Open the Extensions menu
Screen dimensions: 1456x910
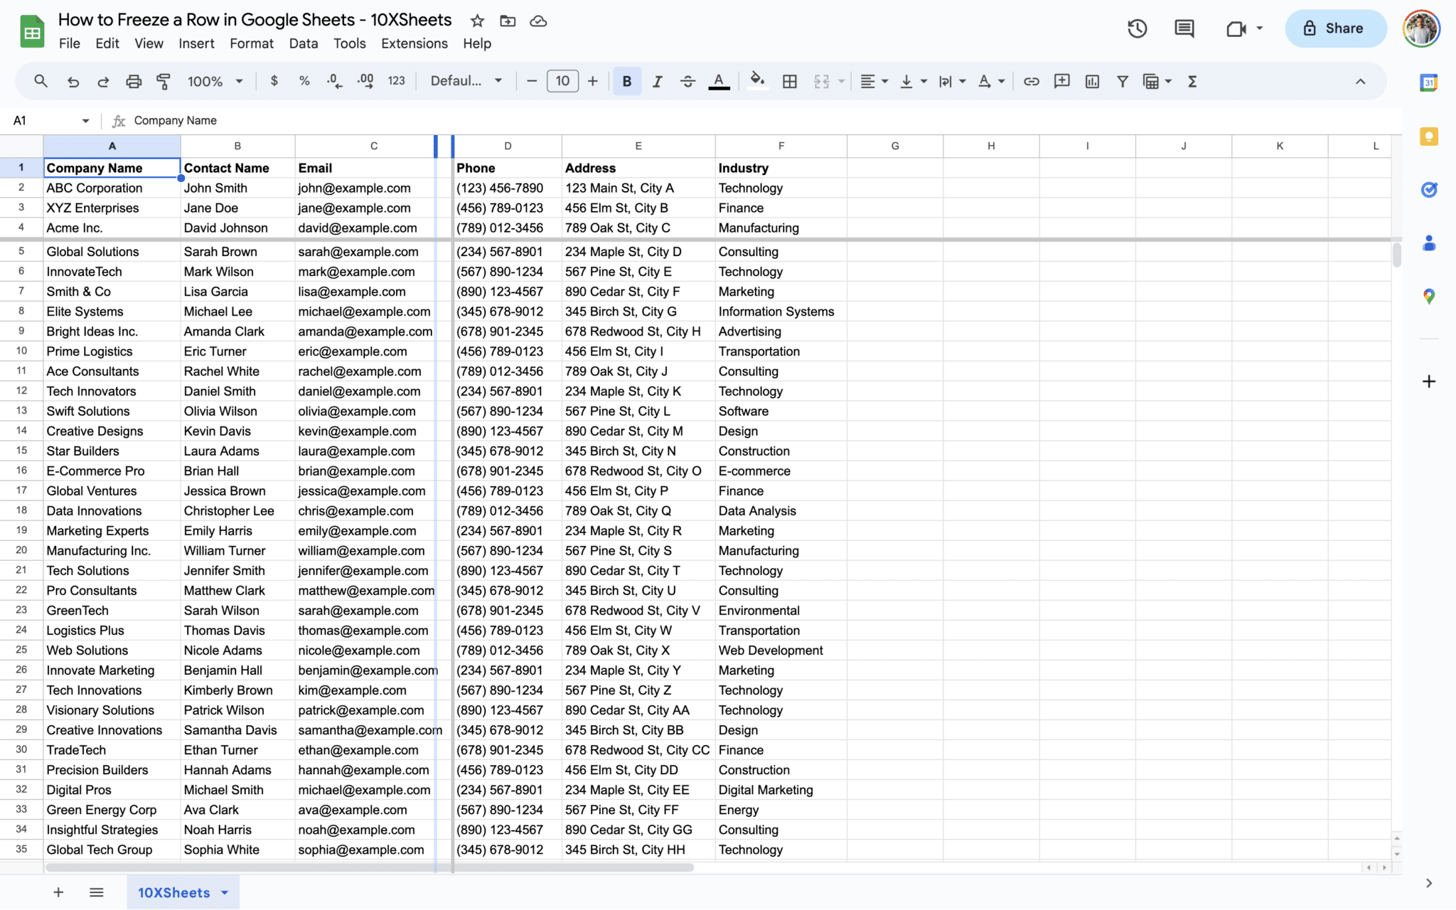[x=414, y=43]
